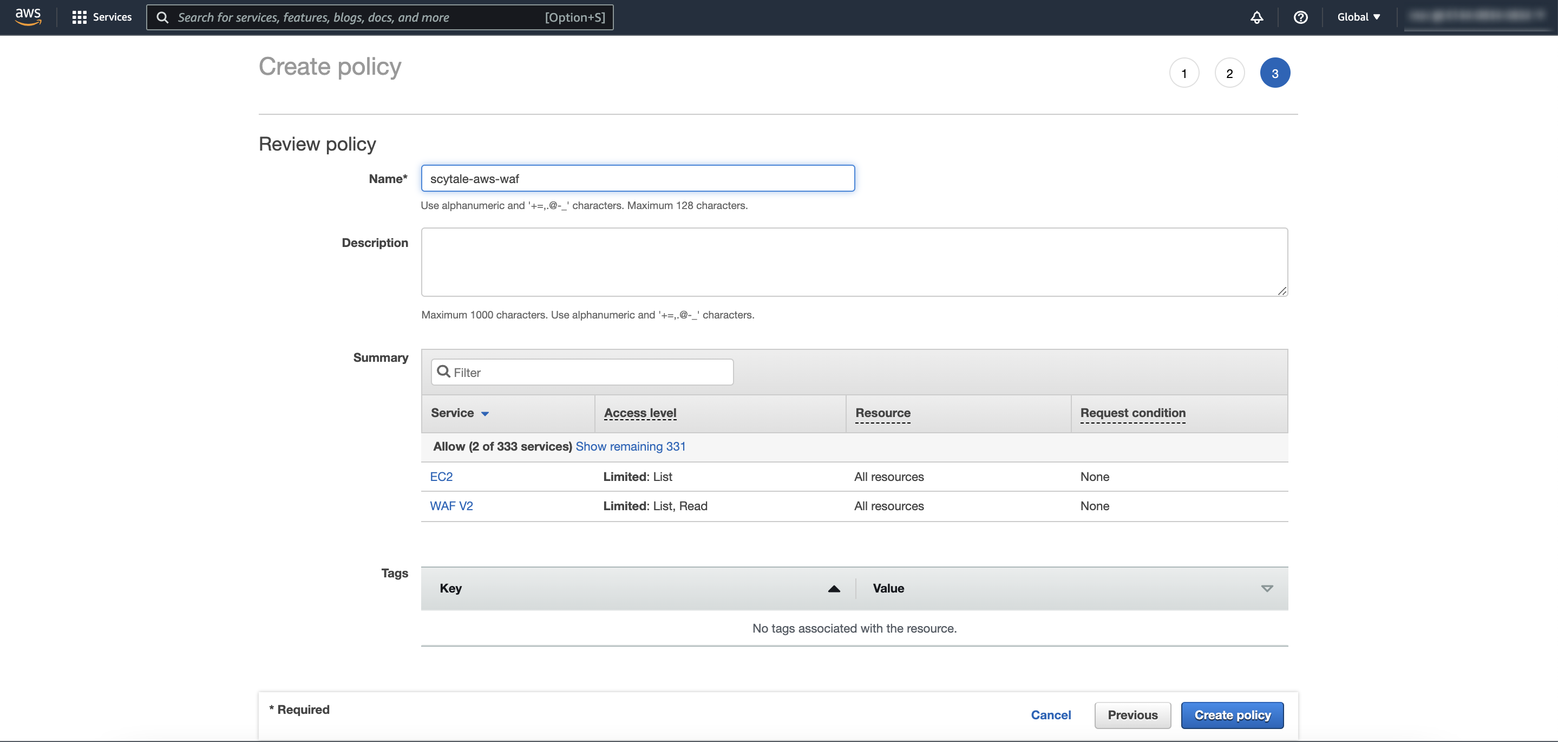
Task: Go to step 2 of policy wizard
Action: tap(1229, 73)
